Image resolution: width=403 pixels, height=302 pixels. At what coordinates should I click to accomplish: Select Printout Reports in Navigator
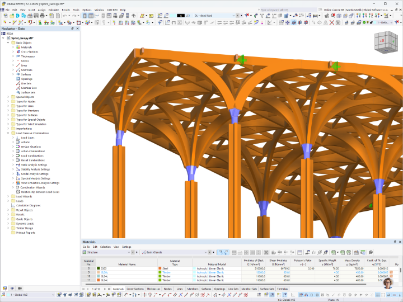(25, 233)
